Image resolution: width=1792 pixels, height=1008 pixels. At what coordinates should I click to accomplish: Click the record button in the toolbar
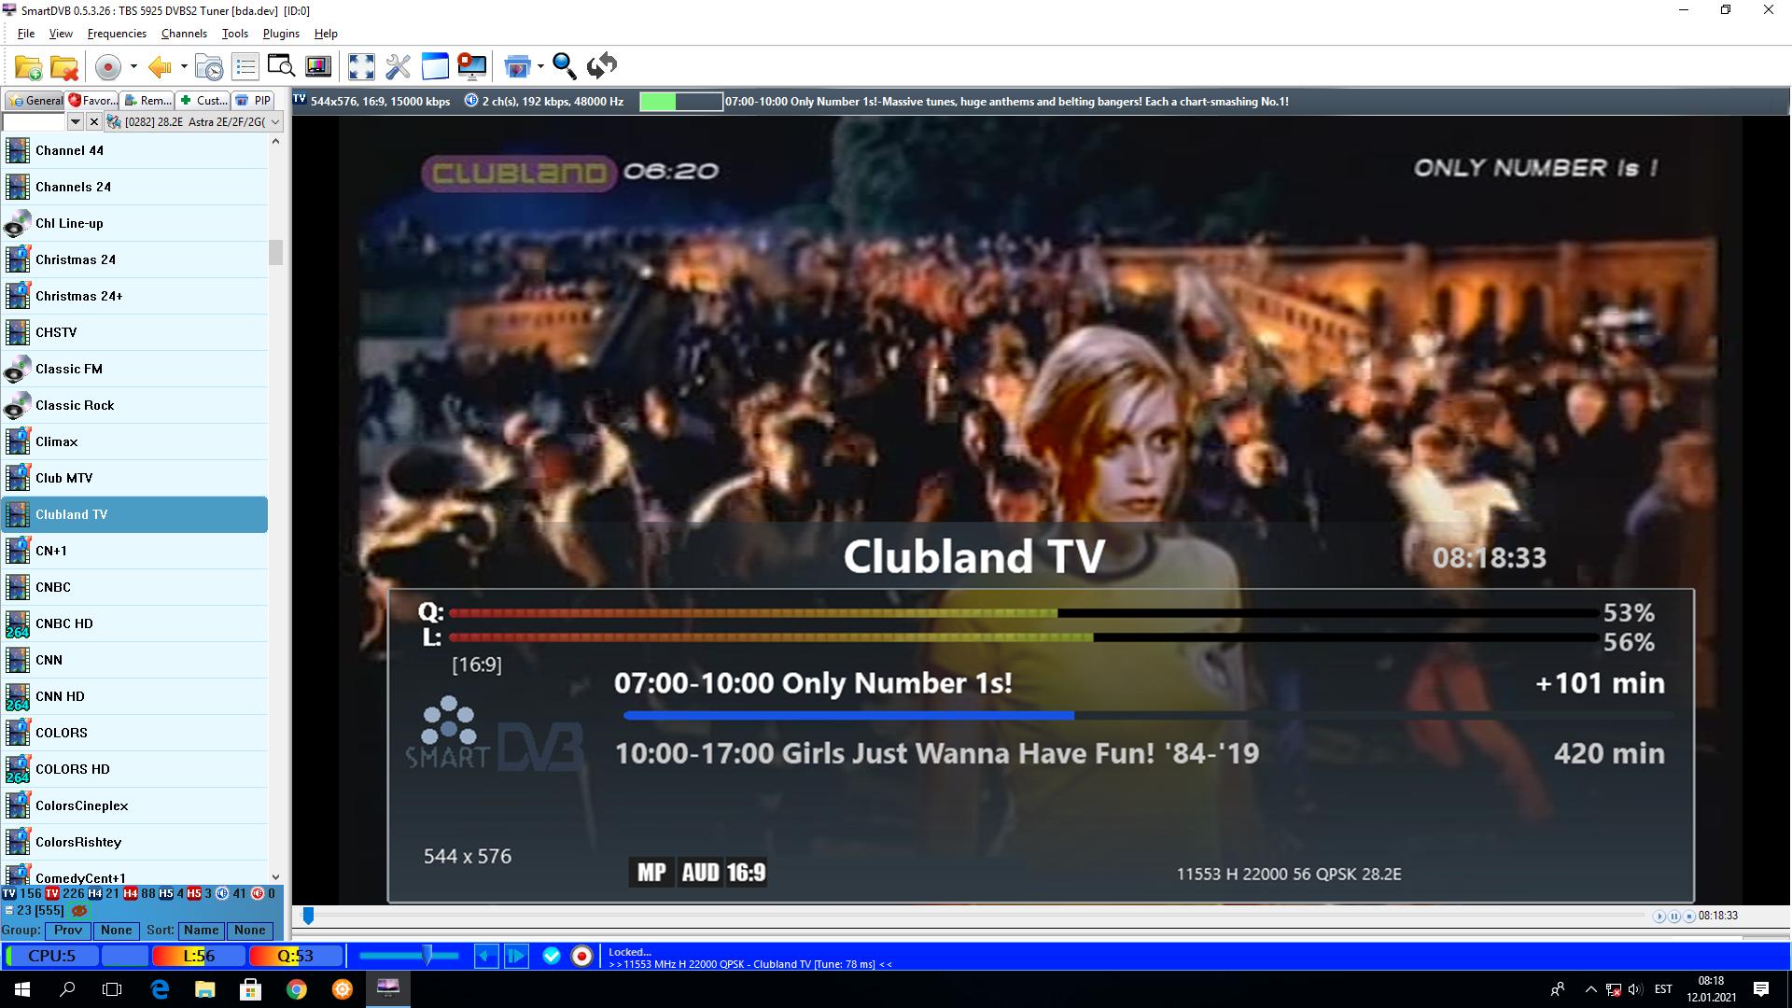[x=108, y=66]
